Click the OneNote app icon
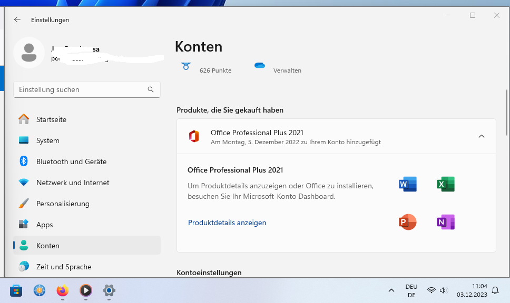 pyautogui.click(x=446, y=222)
